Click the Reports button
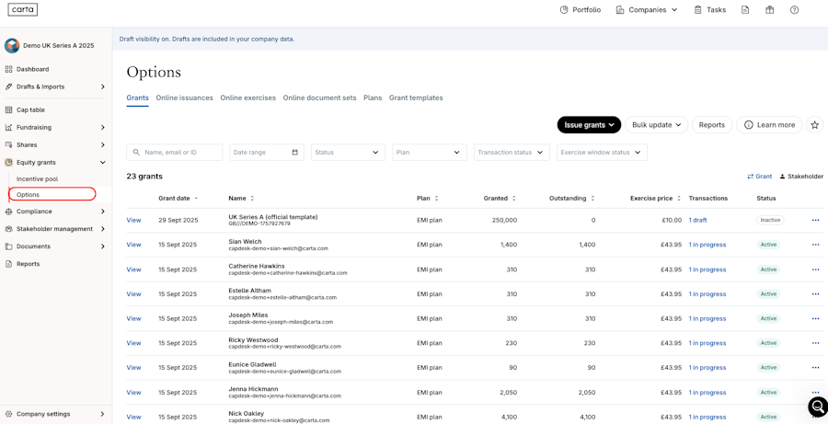Viewport: 828px width, 424px height. coord(711,125)
